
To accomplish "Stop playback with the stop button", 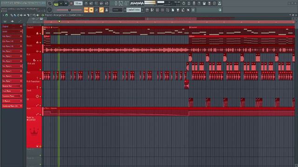I will [66, 3].
